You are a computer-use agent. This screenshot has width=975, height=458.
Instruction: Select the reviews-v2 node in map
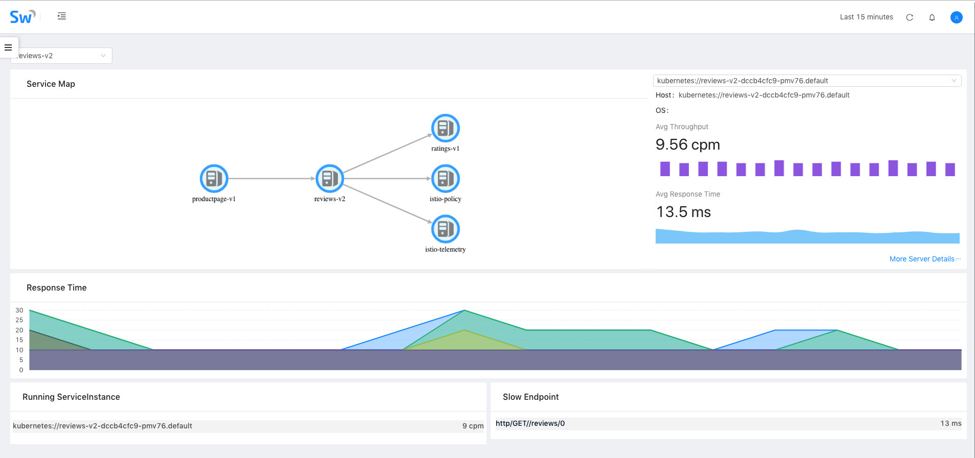point(330,179)
